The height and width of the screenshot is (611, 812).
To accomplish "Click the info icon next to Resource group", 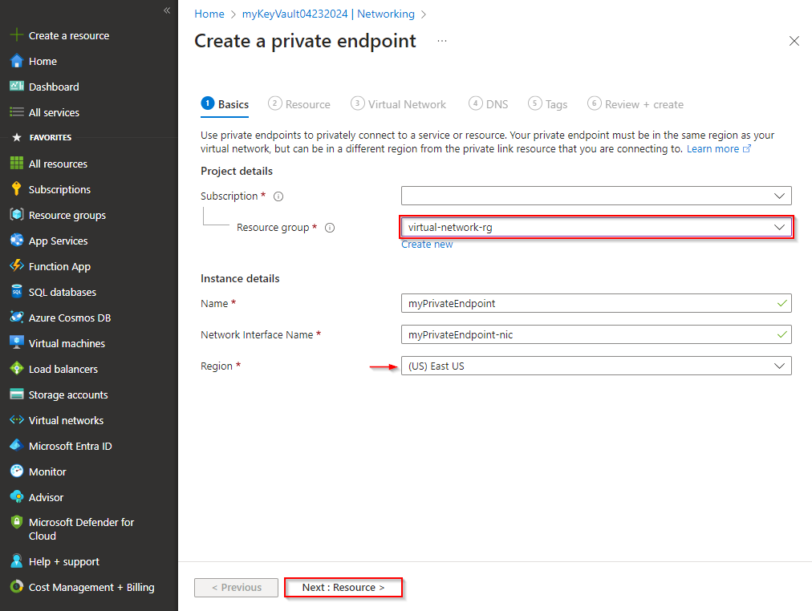I will click(x=329, y=228).
